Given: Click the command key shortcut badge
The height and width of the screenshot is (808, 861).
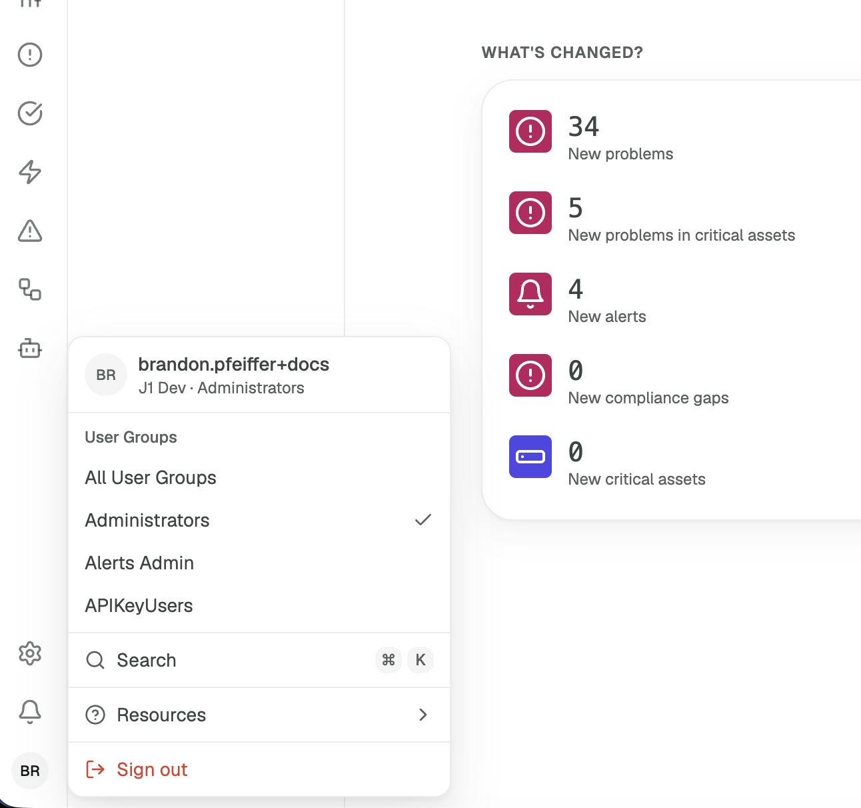Looking at the screenshot, I should 389,660.
